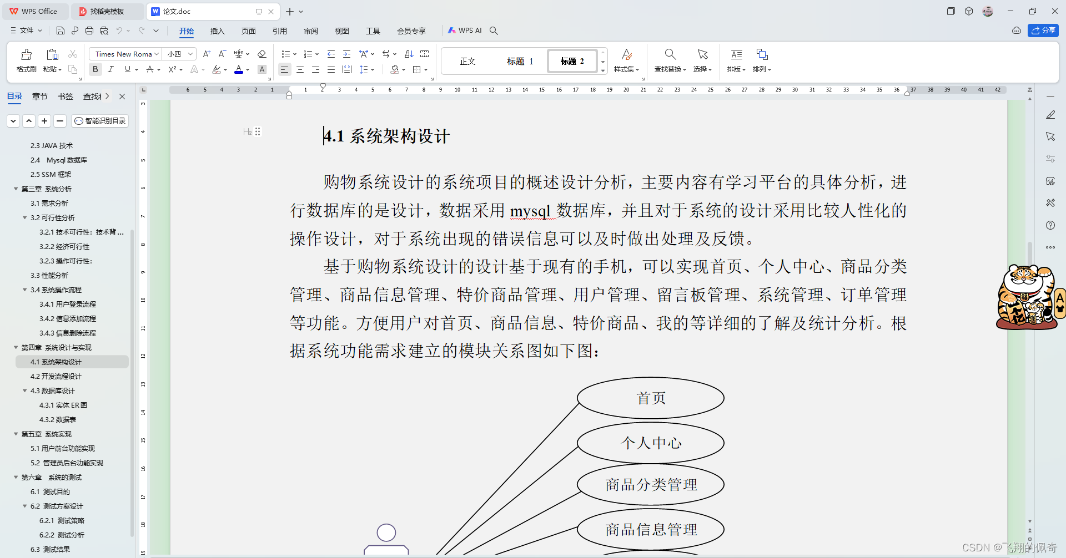
Task: Toggle superscript X² formatting
Action: pos(172,69)
